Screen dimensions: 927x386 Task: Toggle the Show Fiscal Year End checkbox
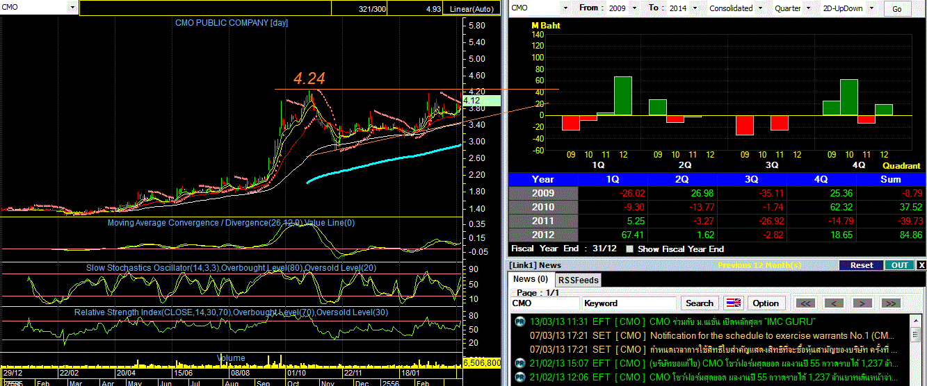click(x=630, y=249)
